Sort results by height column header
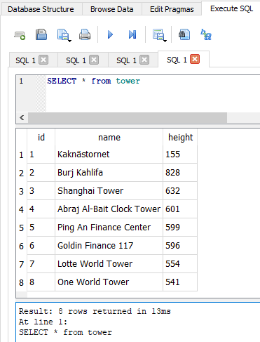The height and width of the screenshot is (342, 260). (180, 137)
